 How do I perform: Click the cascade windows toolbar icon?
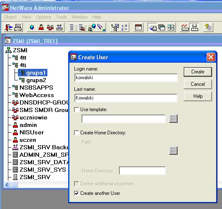pyautogui.click(x=162, y=27)
